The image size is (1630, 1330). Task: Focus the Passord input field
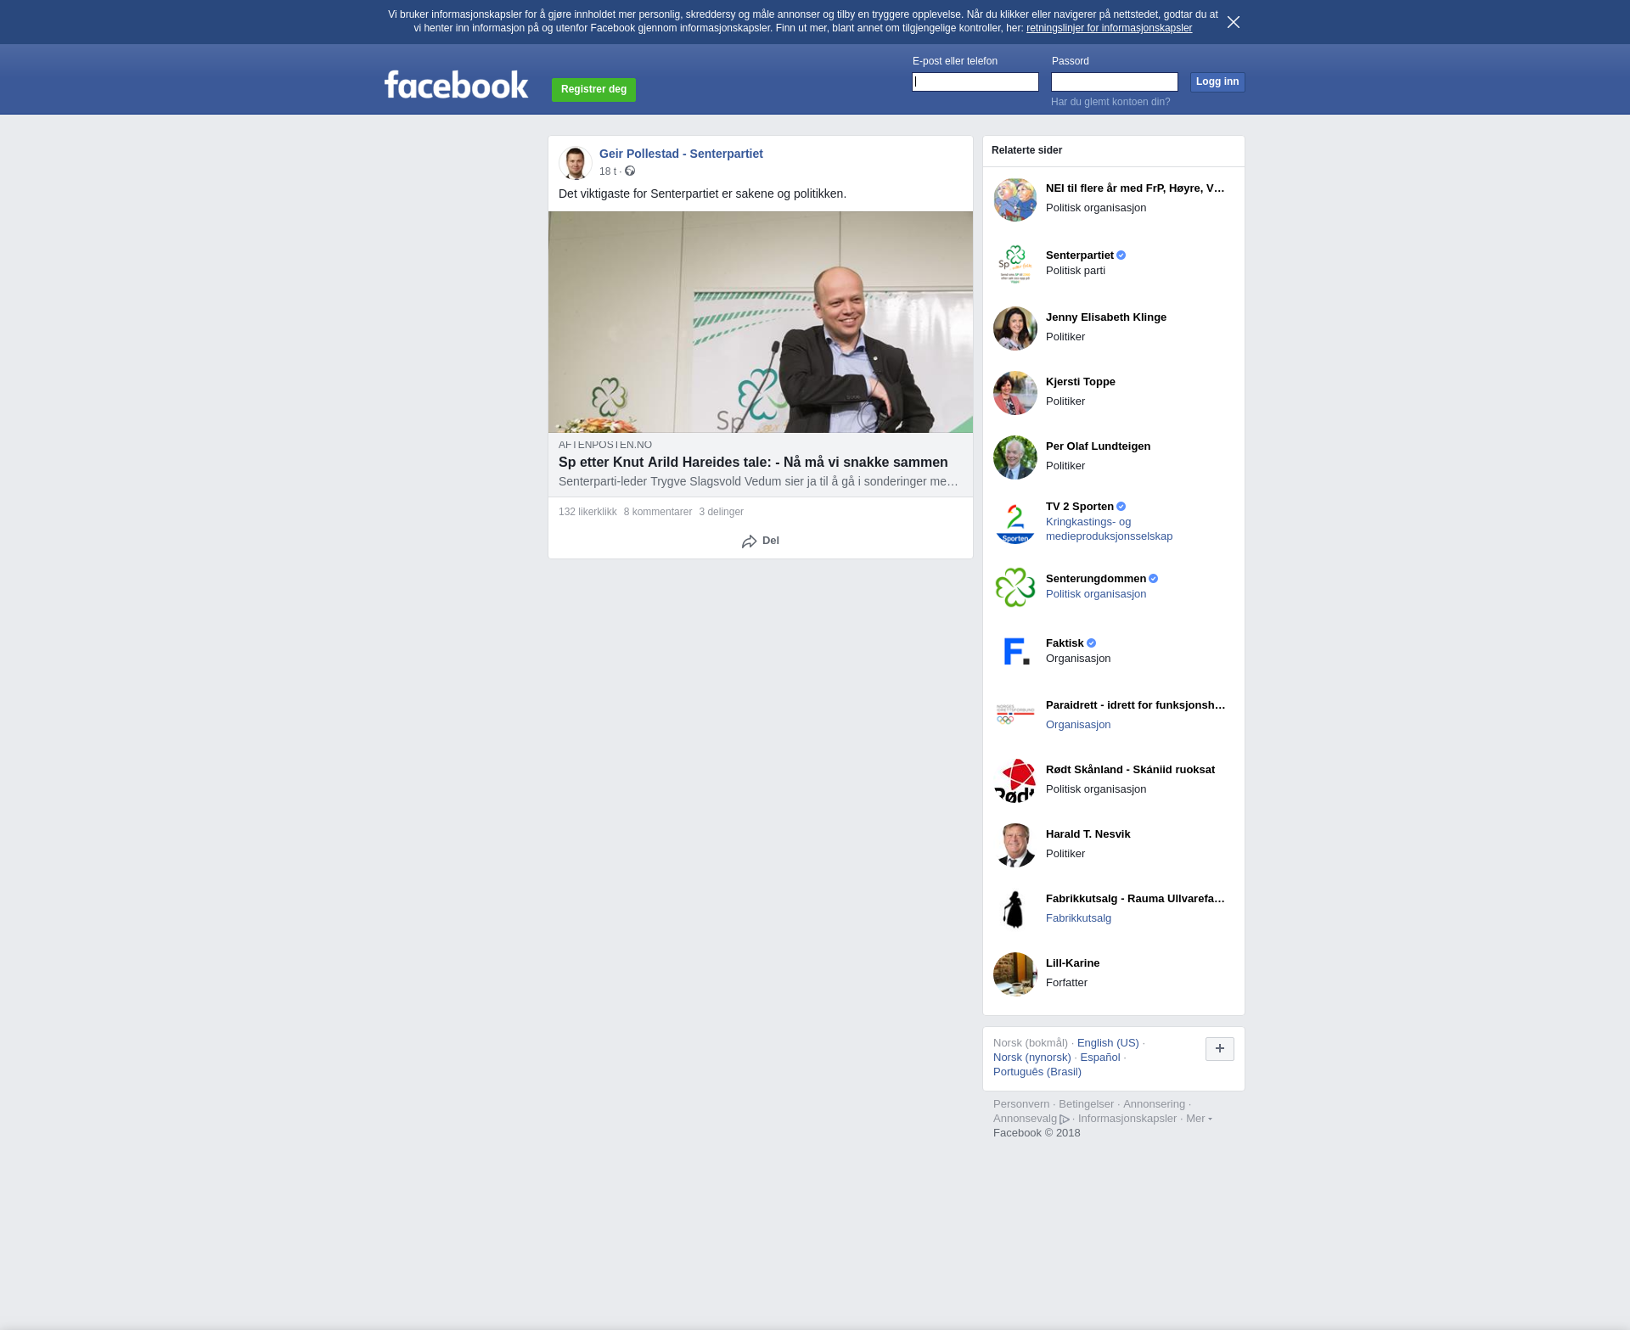[1115, 82]
